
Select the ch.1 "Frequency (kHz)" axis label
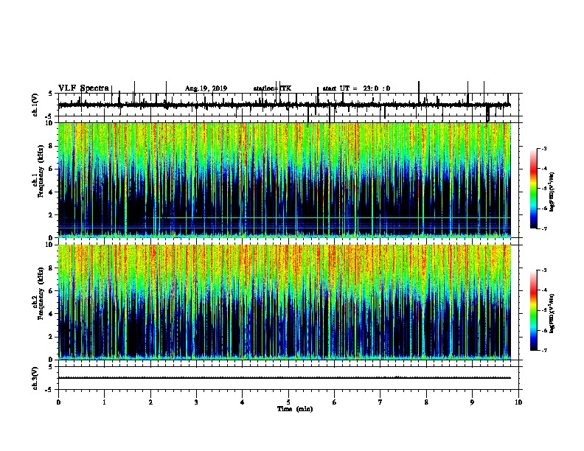(x=41, y=171)
